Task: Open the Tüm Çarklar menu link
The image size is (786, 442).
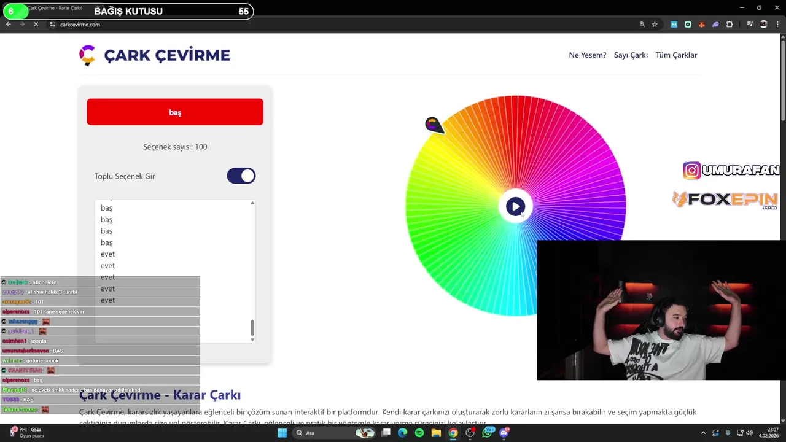Action: (676, 55)
